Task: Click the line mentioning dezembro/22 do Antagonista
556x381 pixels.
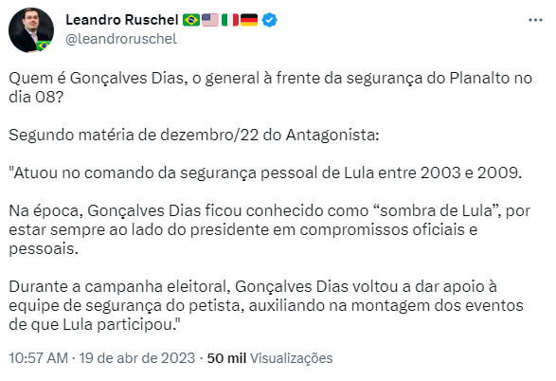Action: tap(194, 135)
